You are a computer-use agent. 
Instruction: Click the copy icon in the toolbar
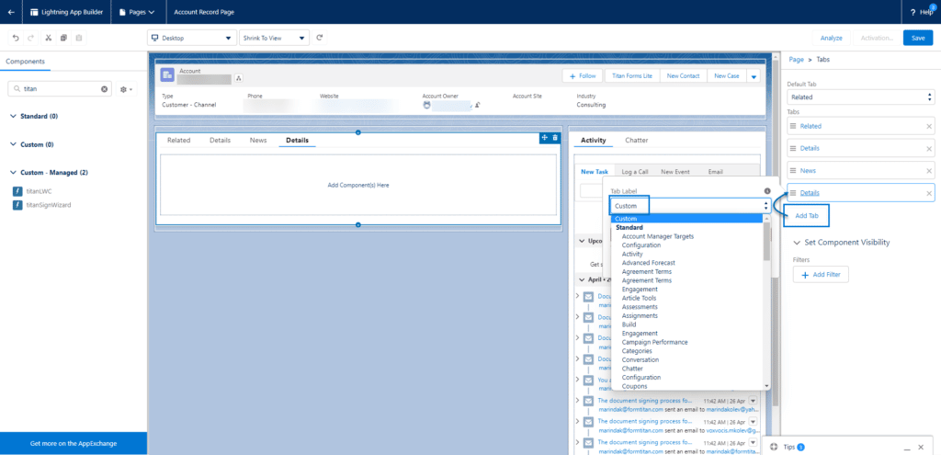pos(63,38)
